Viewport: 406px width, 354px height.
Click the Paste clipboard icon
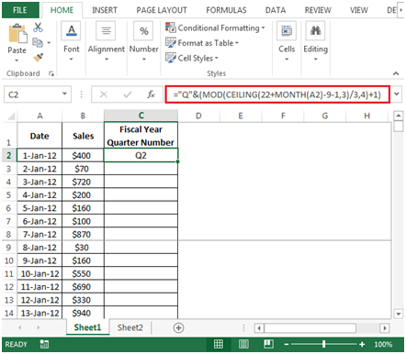point(17,34)
